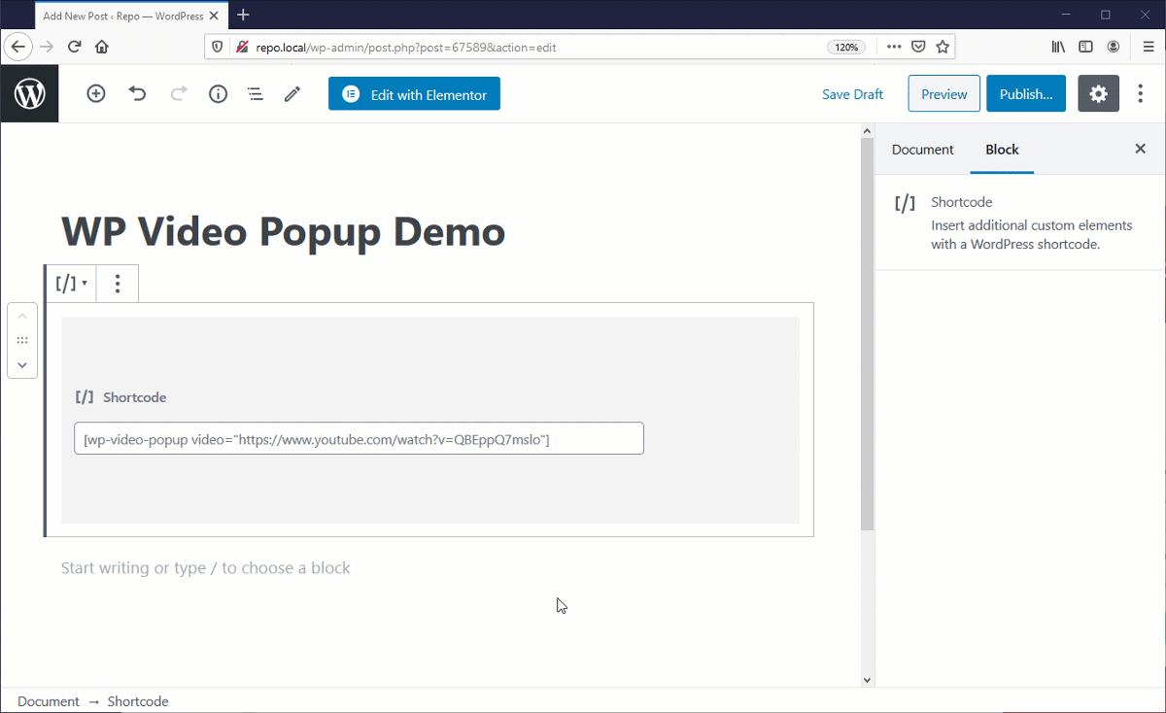This screenshot has height=713, width=1166.
Task: Click Edit with Elementor button
Action: (414, 94)
